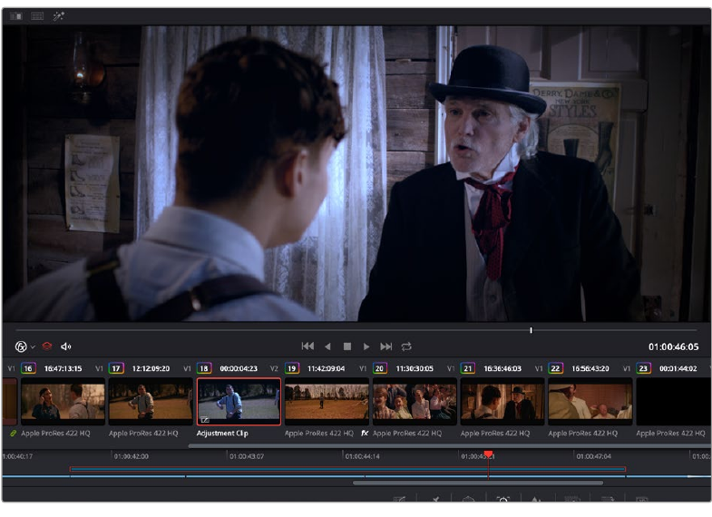Viewport: 712px width, 517px height.
Task: Open the dropdown arrow beside the overlay icon
Action: pos(33,347)
